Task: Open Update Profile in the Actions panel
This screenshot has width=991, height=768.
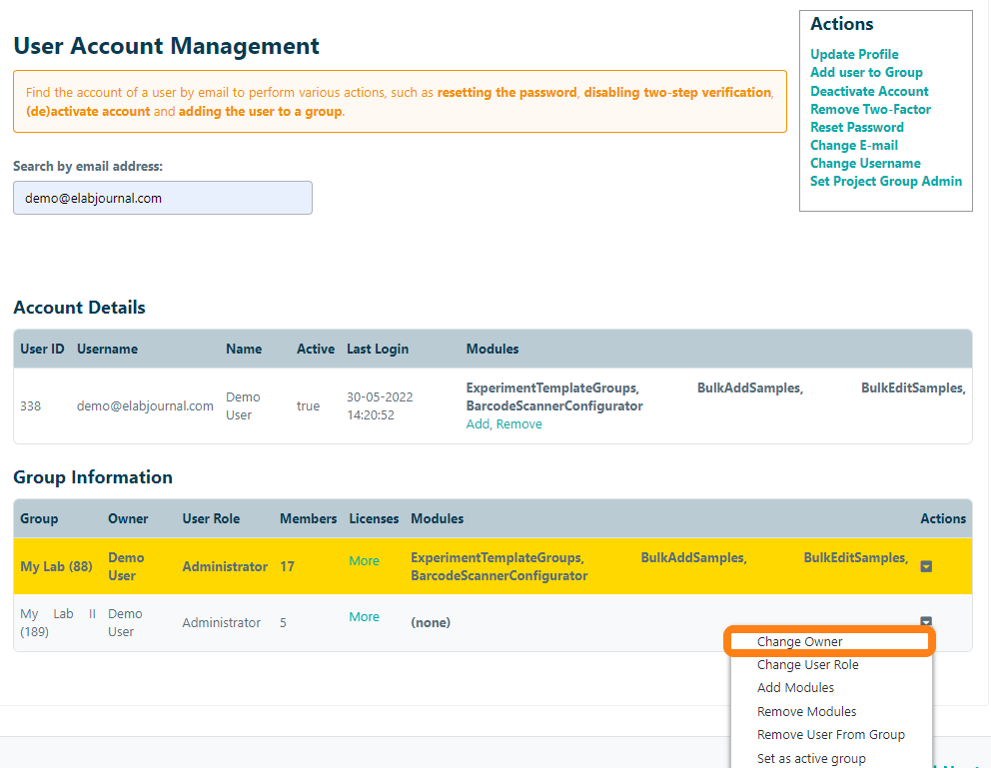Action: (854, 54)
